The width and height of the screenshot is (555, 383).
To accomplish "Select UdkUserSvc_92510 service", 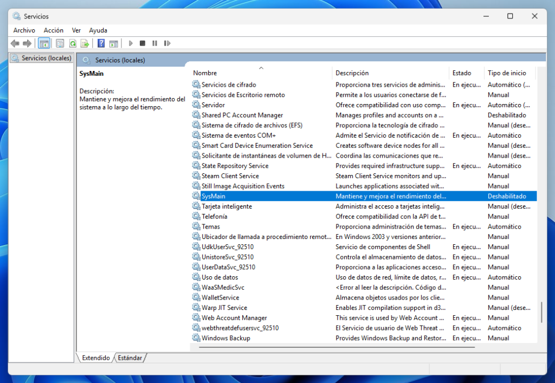I will tap(364, 247).
